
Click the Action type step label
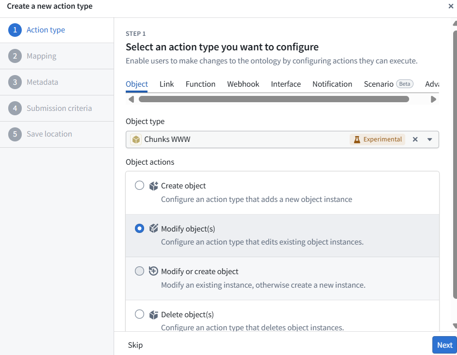tap(46, 30)
